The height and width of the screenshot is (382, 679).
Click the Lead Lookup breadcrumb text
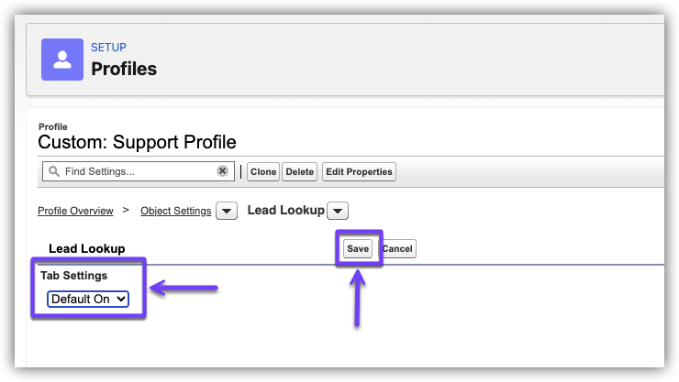click(x=285, y=210)
